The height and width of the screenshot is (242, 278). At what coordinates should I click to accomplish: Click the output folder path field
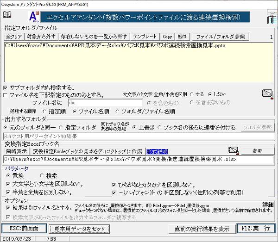point(139,137)
